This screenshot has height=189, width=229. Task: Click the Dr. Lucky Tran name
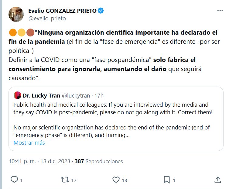tap(42, 96)
